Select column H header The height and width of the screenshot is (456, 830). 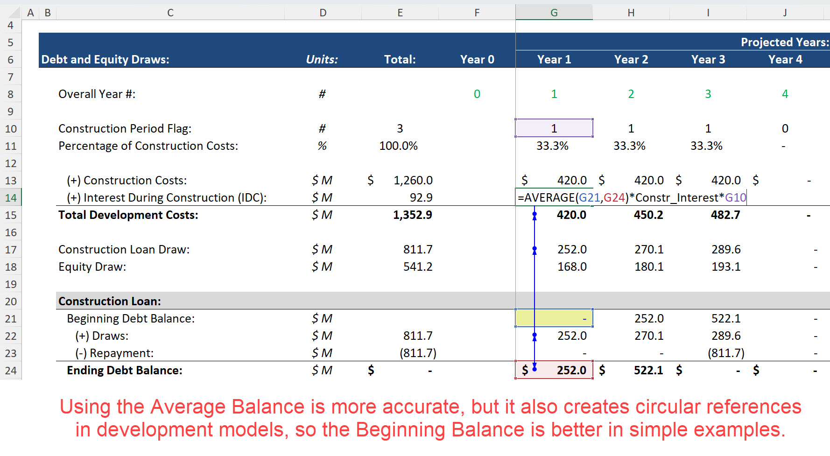click(631, 13)
